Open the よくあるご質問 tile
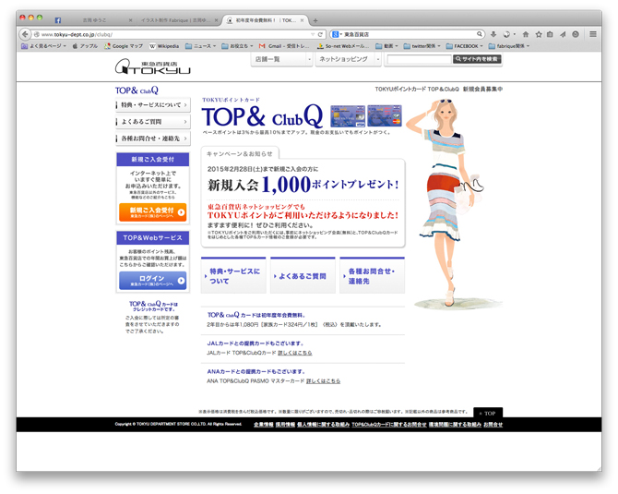 pos(303,276)
